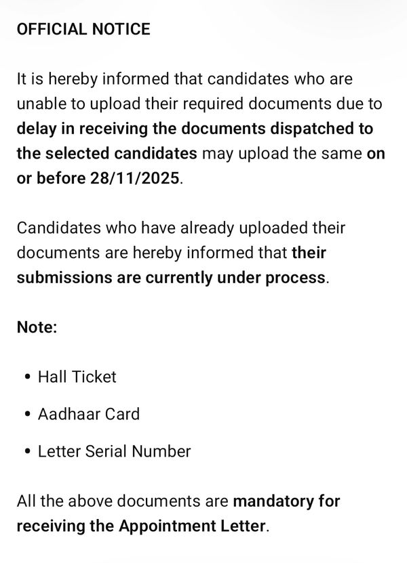
Task: Click bold text "receiving the Appointment Letter"
Action: [x=141, y=526]
